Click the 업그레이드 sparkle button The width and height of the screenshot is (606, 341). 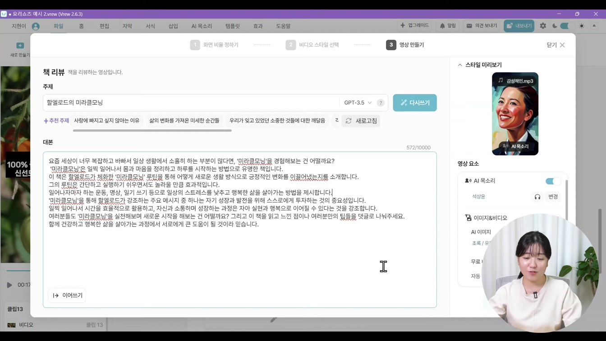click(414, 26)
